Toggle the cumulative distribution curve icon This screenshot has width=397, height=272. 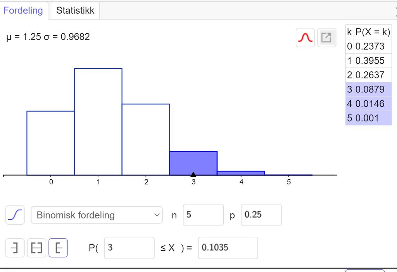(14, 215)
